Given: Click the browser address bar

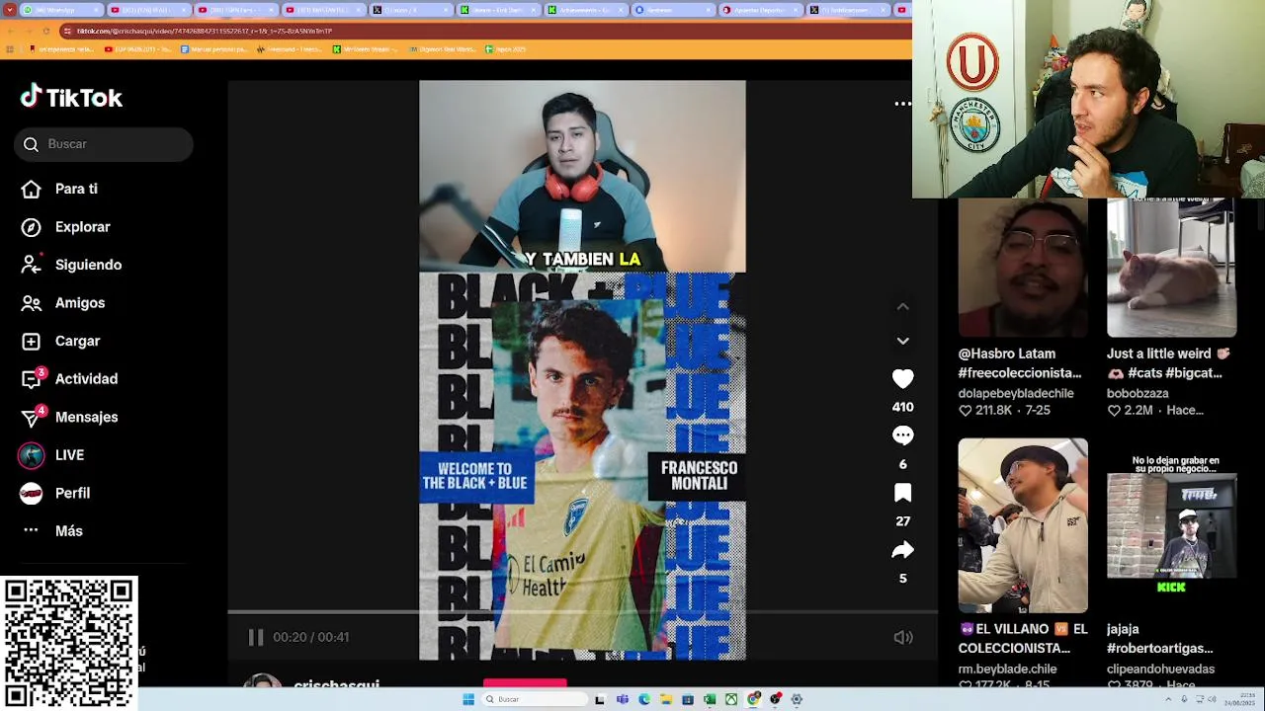Looking at the screenshot, I should click(x=484, y=31).
